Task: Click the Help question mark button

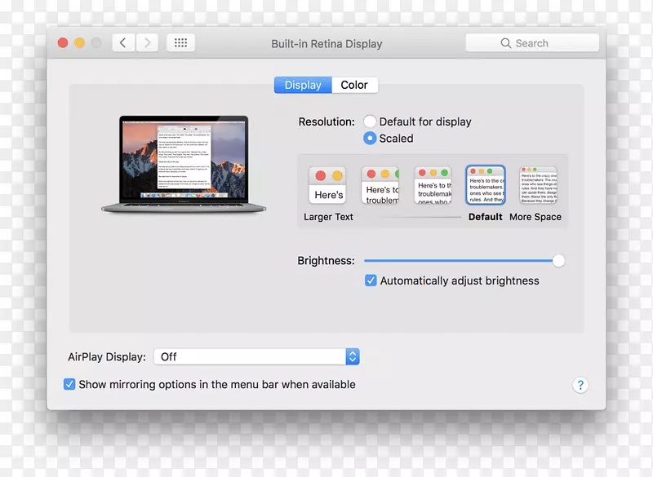Action: tap(580, 385)
